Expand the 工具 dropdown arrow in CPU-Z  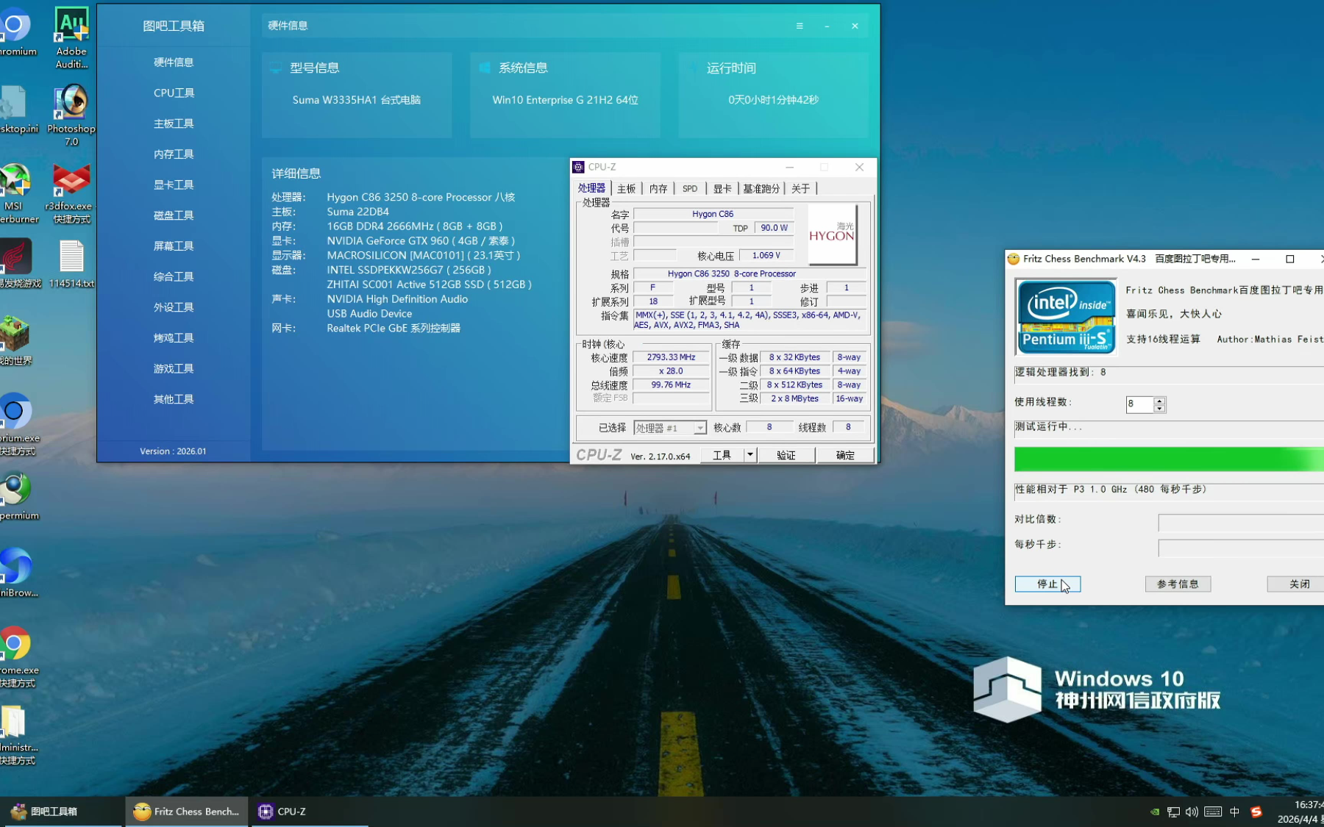click(750, 455)
